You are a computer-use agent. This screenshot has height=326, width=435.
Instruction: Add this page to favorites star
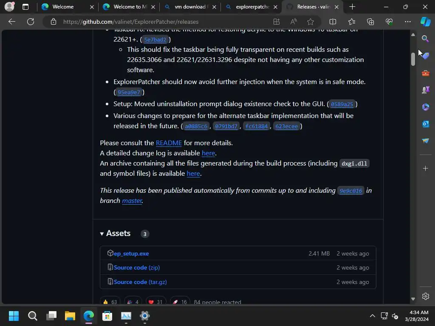[311, 22]
